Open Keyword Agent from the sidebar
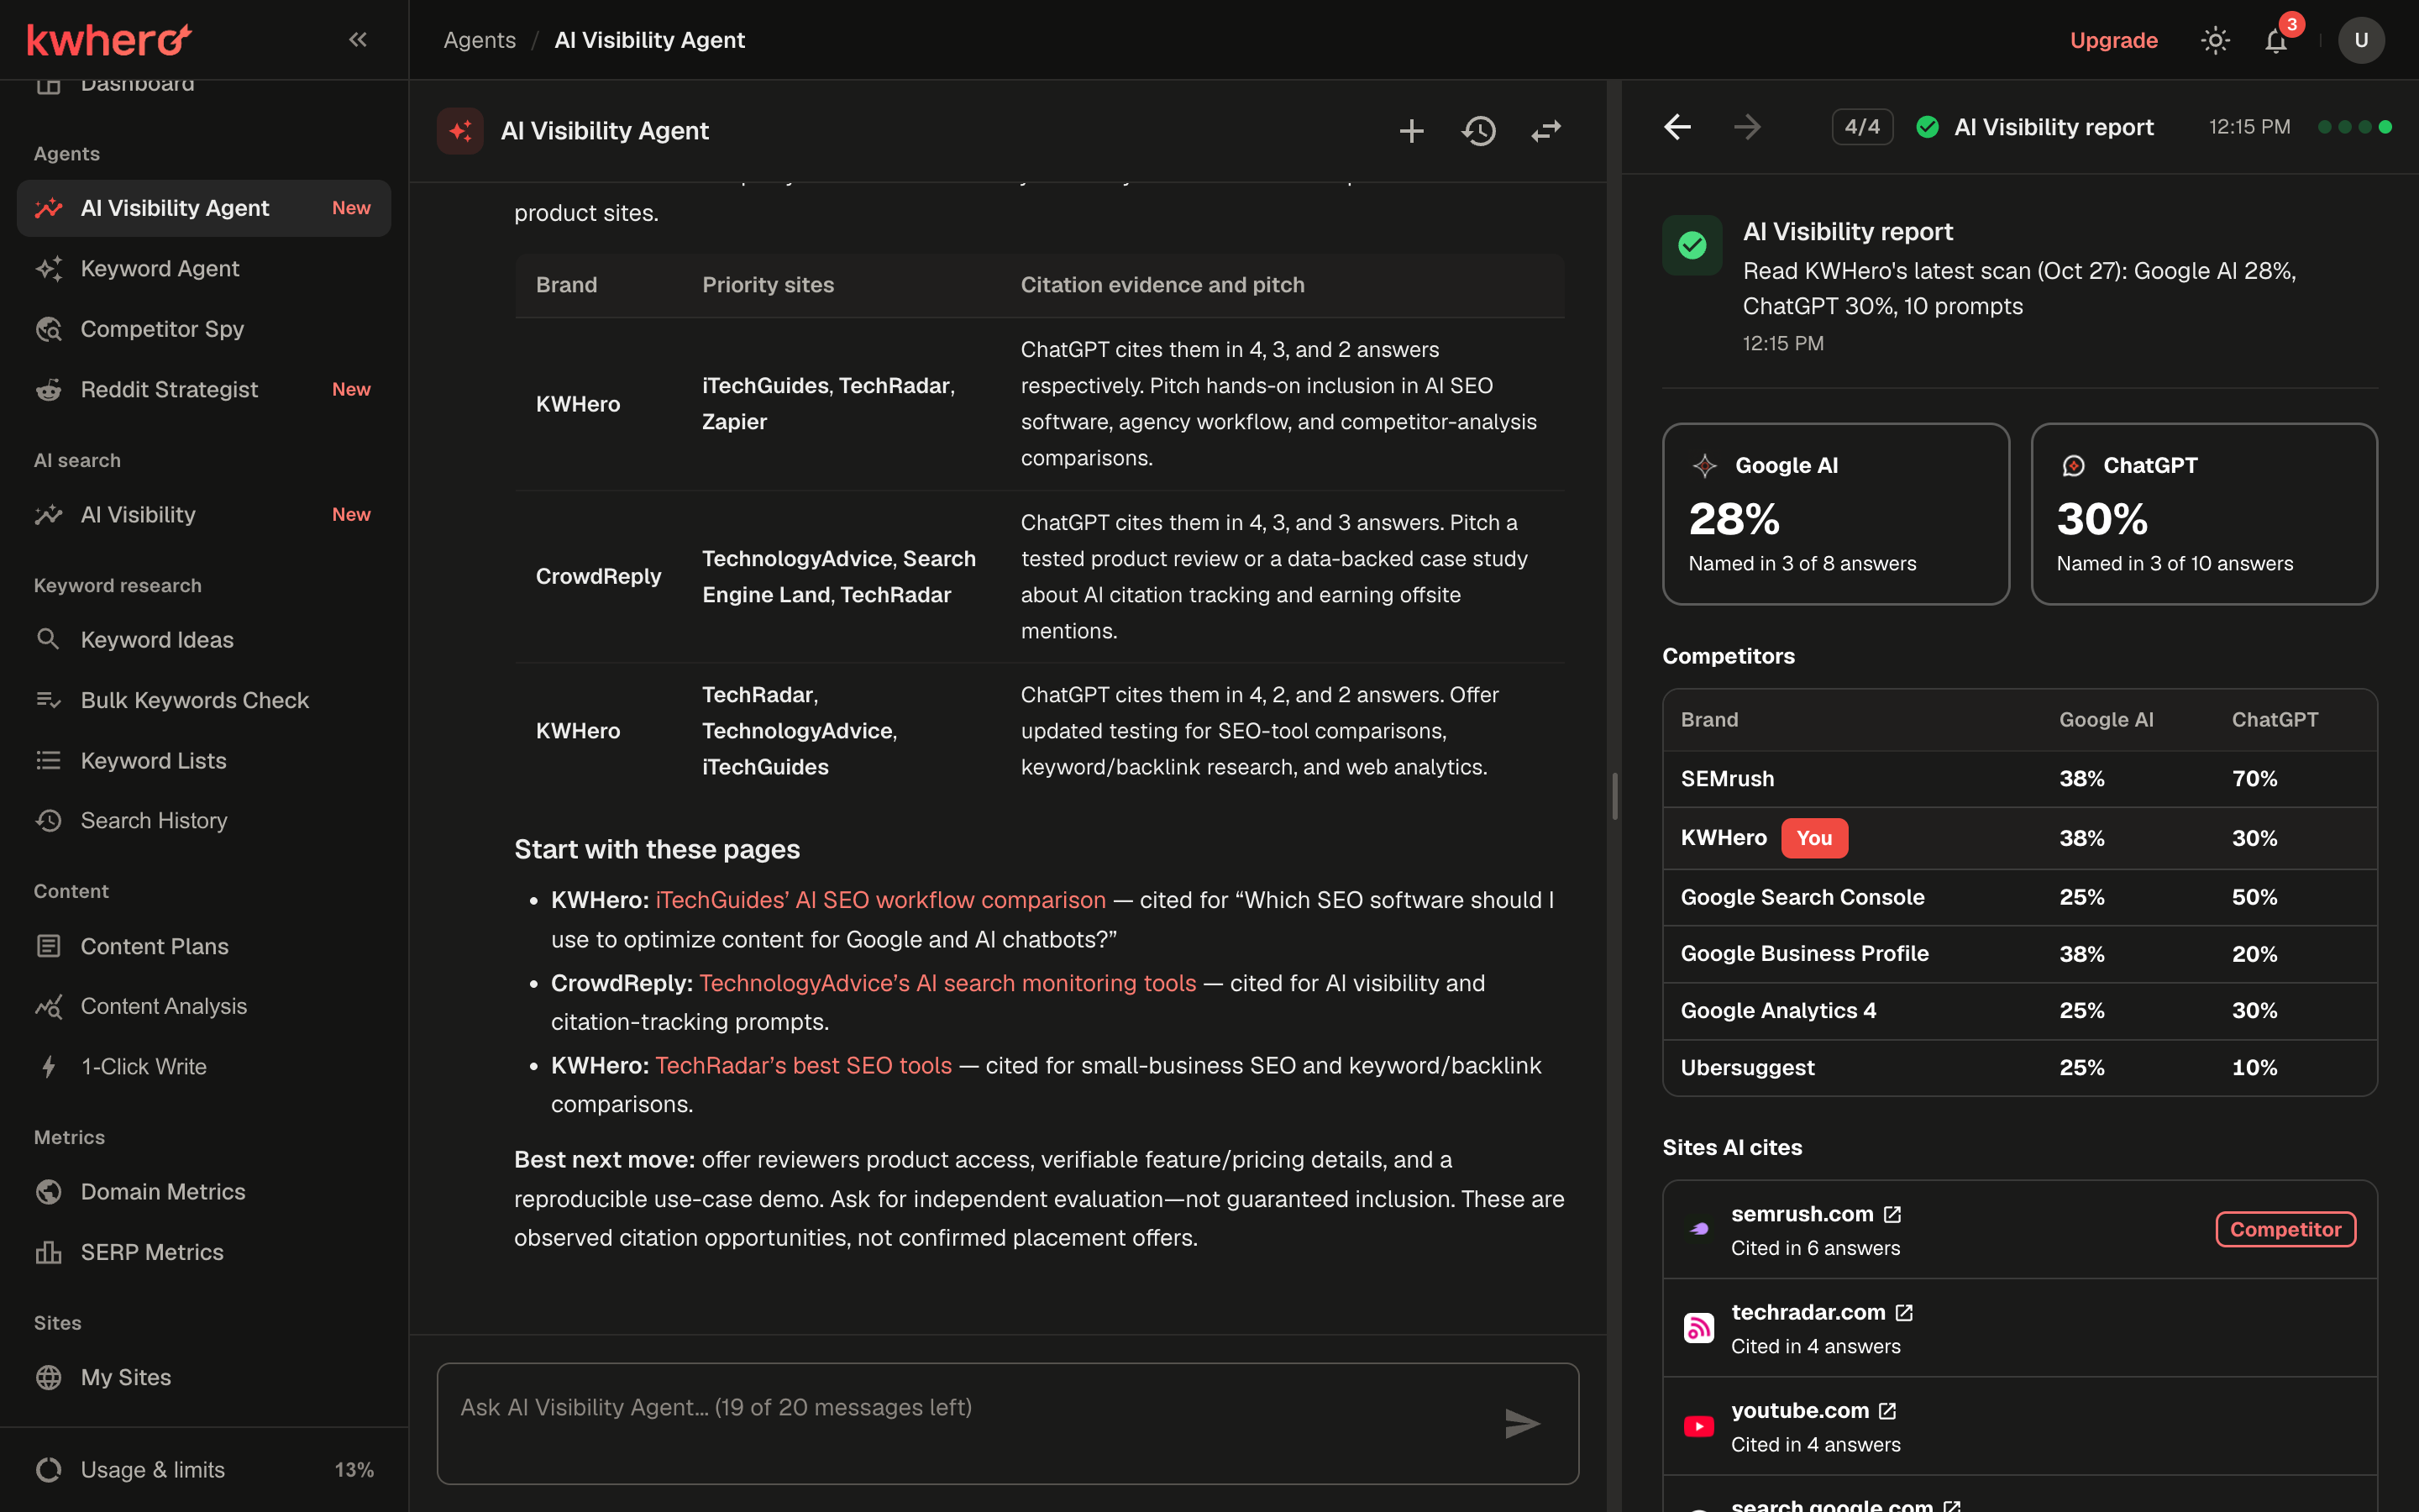This screenshot has height=1512, width=2419. (204, 268)
